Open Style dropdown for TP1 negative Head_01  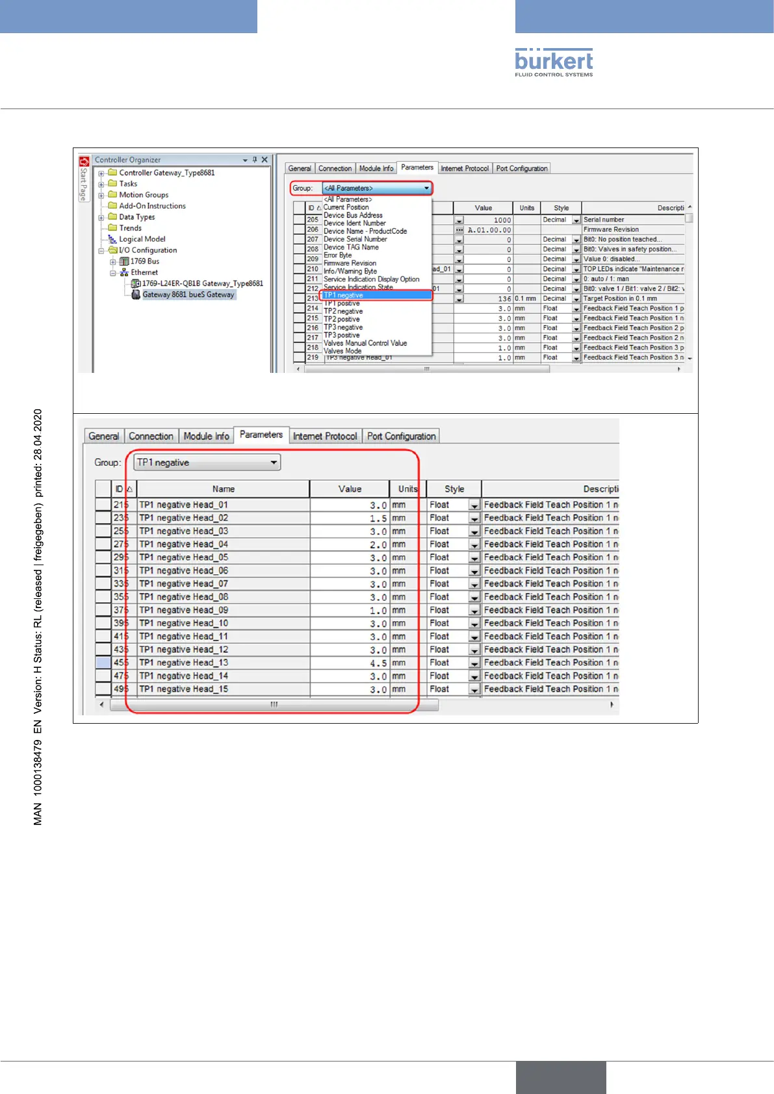pyautogui.click(x=474, y=505)
